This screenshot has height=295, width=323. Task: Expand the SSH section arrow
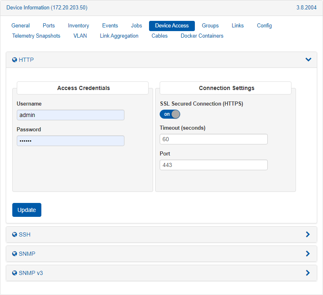click(308, 234)
